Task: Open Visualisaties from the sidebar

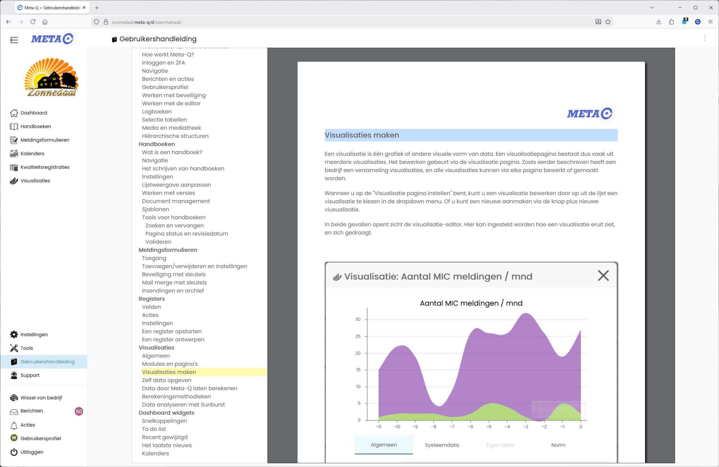Action: point(35,181)
